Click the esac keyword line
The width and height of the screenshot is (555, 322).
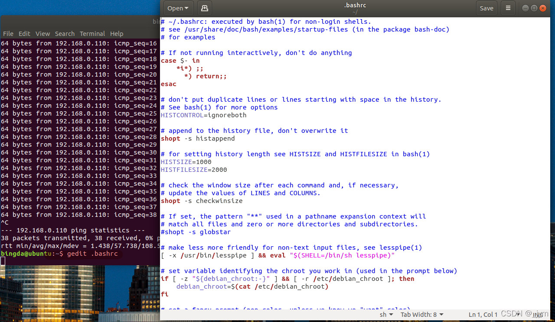pos(168,84)
